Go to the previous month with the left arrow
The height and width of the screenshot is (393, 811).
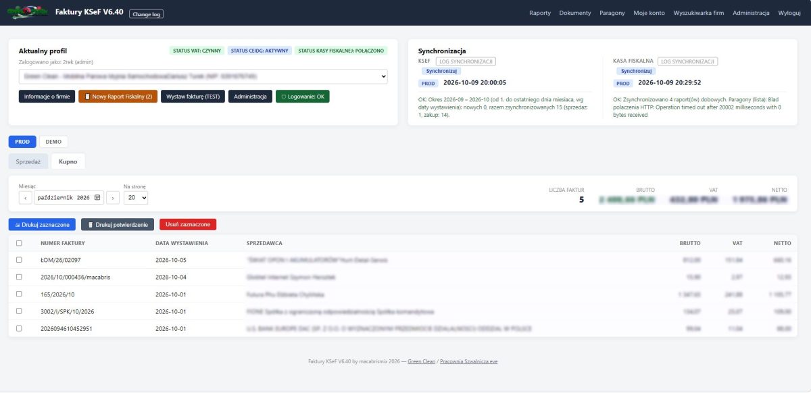coord(25,198)
